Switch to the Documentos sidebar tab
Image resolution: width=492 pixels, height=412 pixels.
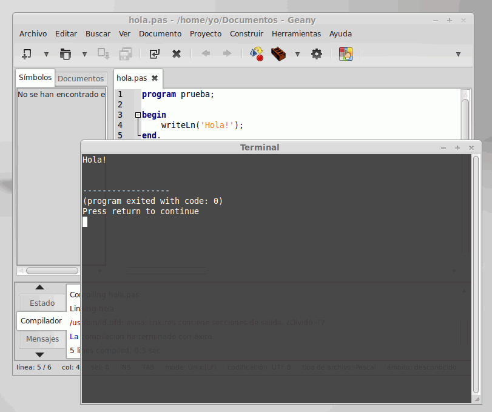pyautogui.click(x=81, y=78)
